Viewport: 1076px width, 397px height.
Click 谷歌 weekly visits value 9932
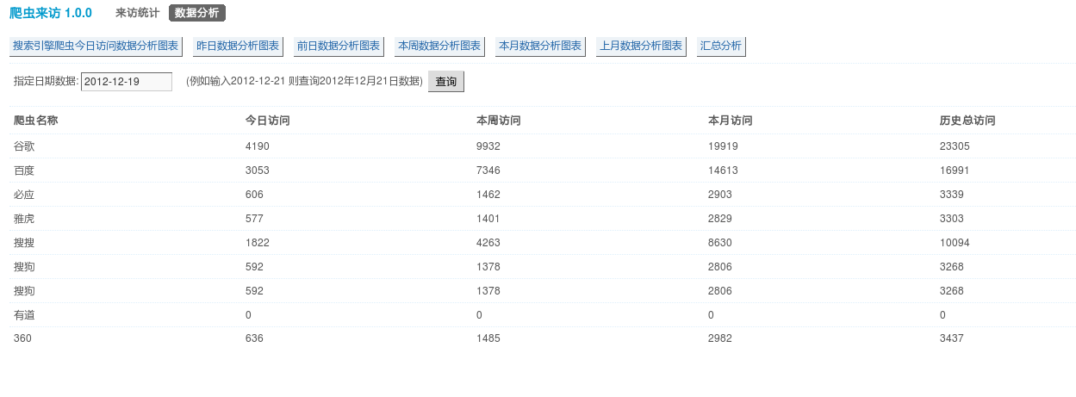coord(488,146)
